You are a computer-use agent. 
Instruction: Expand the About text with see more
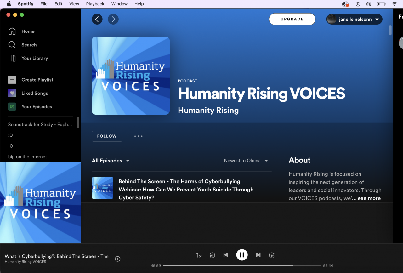point(369,198)
